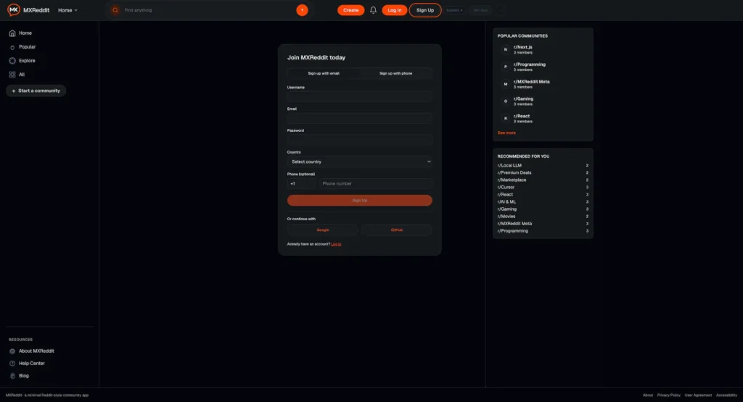Open the +1 phone country code selector
The width and height of the screenshot is (743, 402).
(301, 183)
